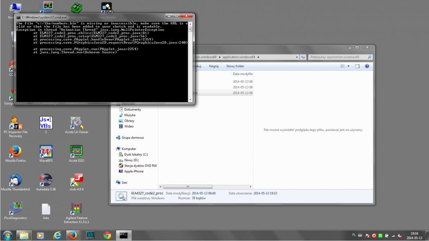Open Mozilla Firefox desktop shortcut
The width and height of the screenshot is (429, 241).
pyautogui.click(x=14, y=152)
